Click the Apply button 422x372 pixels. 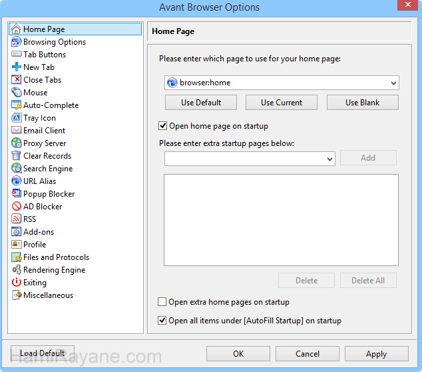(376, 354)
